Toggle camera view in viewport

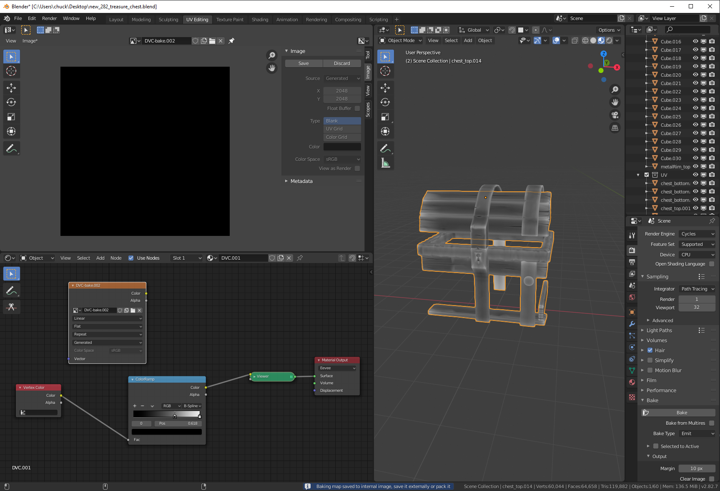[615, 115]
